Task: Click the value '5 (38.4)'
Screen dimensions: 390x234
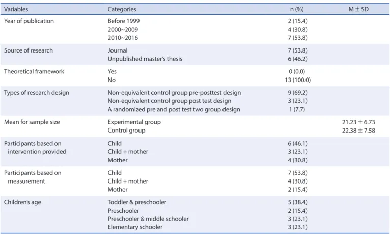Action: [x=297, y=202]
